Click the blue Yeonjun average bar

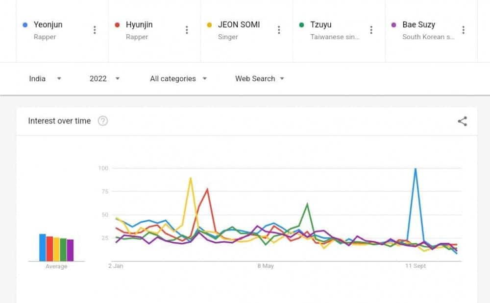(43, 248)
